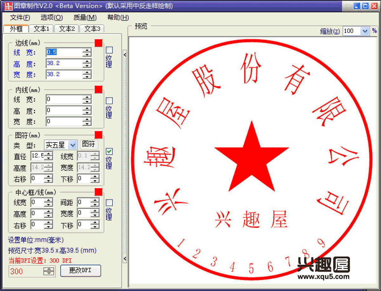Enable 纹理 checkbox for 边线
This screenshot has width=381, height=291.
[x=109, y=50]
